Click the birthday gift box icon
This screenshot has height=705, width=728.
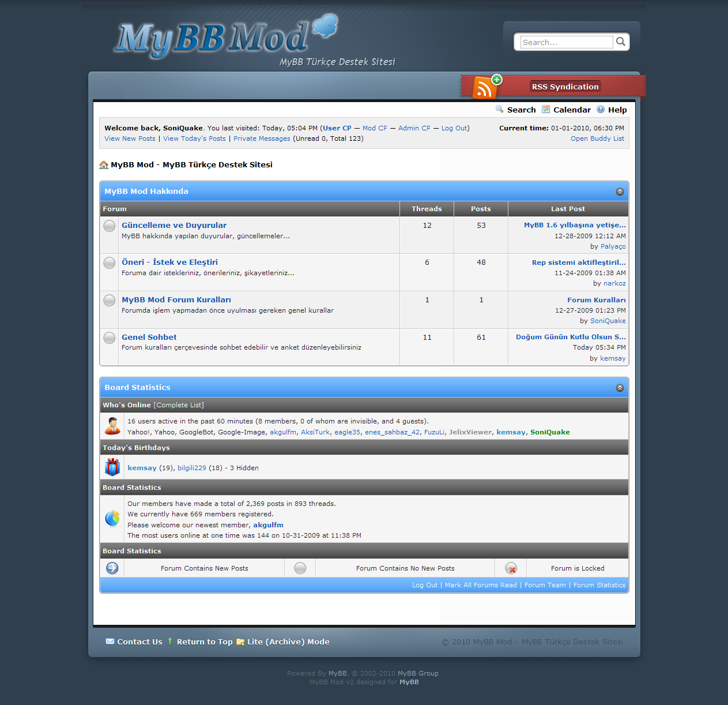112,467
